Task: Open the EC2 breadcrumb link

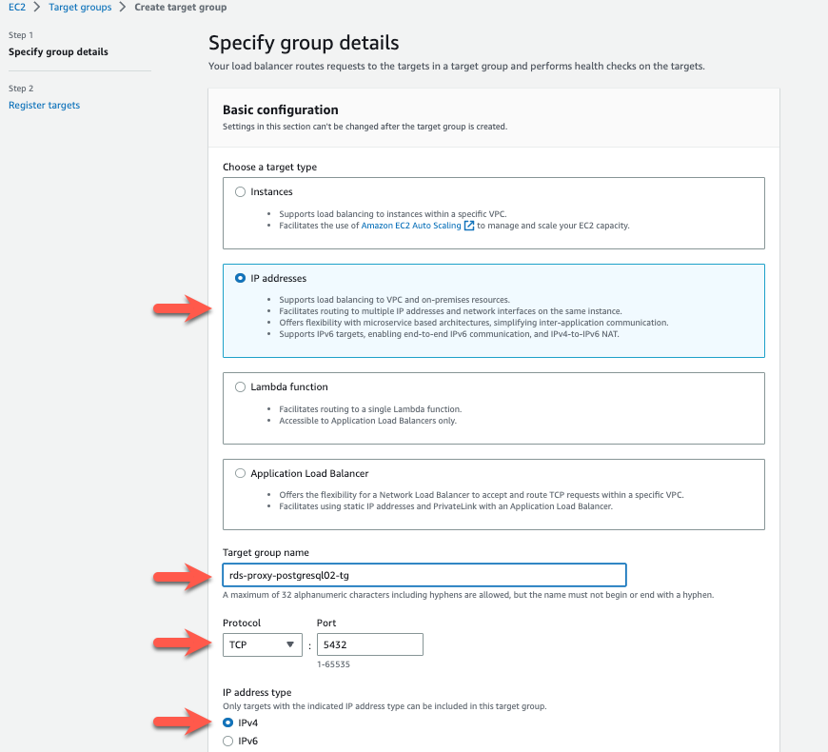Action: point(17,8)
